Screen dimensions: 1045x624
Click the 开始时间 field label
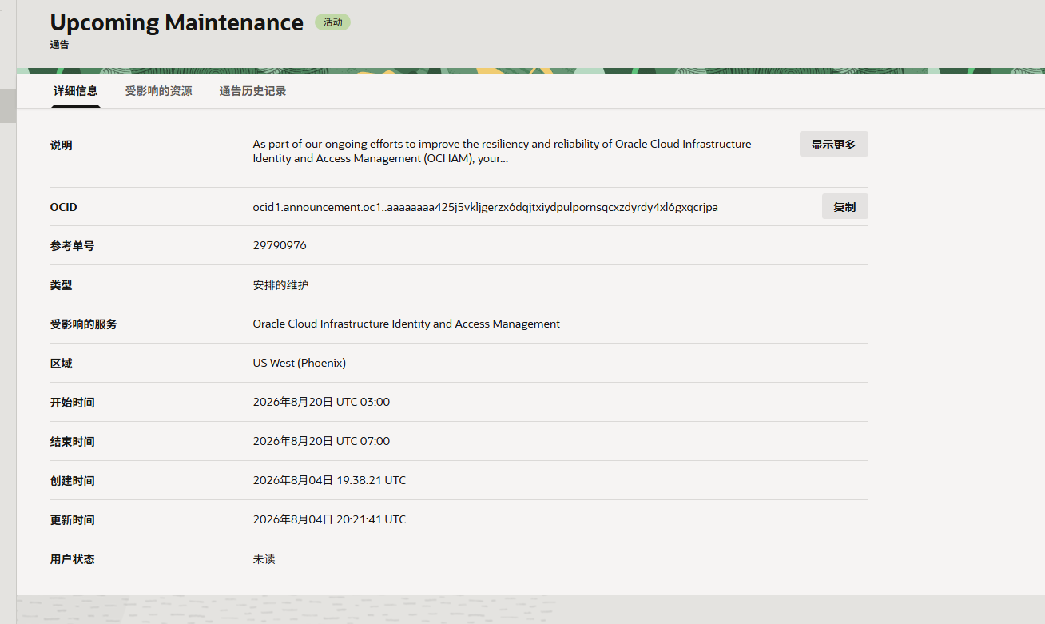point(72,403)
